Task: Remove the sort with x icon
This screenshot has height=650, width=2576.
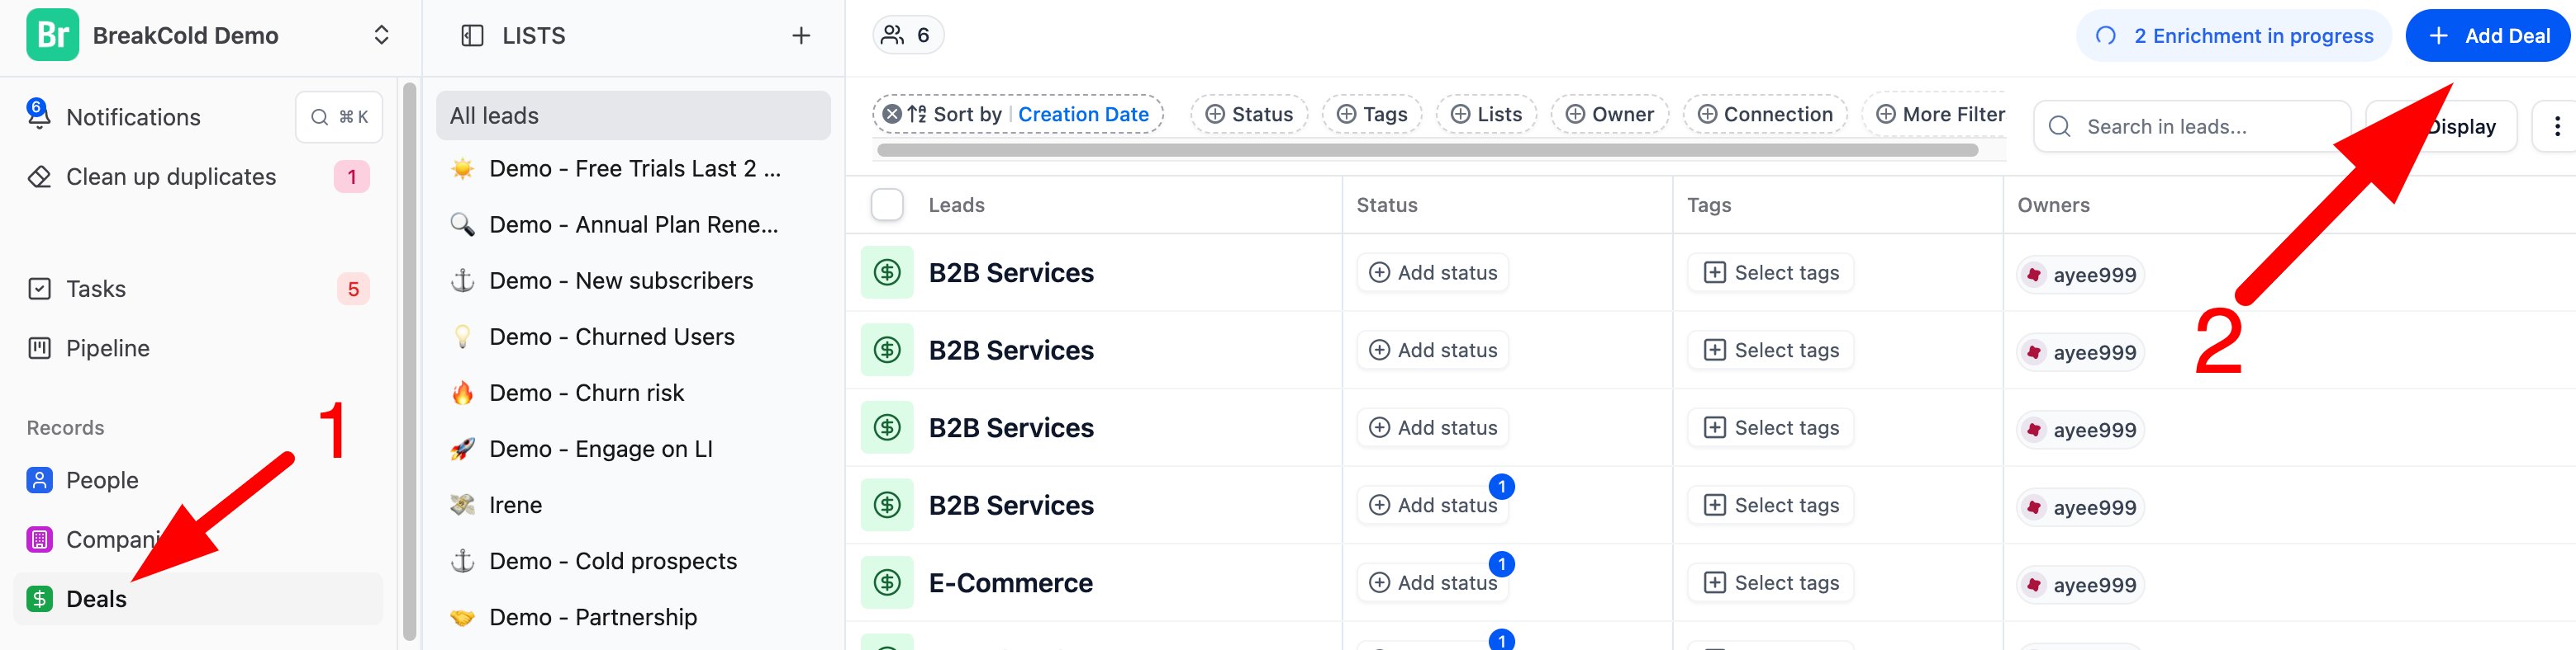Action: point(892,114)
